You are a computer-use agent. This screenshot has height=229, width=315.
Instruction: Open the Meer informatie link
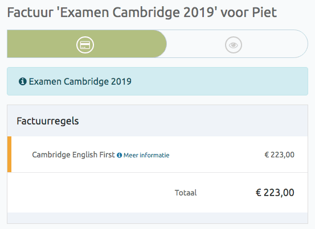click(146, 155)
